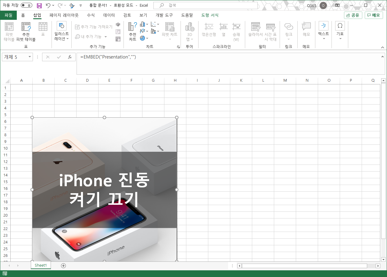Expand the formula bar chevron
The height and width of the screenshot is (277, 387).
pos(382,56)
